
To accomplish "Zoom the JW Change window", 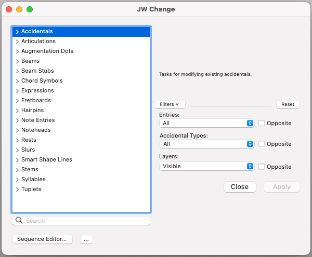I will (30, 9).
